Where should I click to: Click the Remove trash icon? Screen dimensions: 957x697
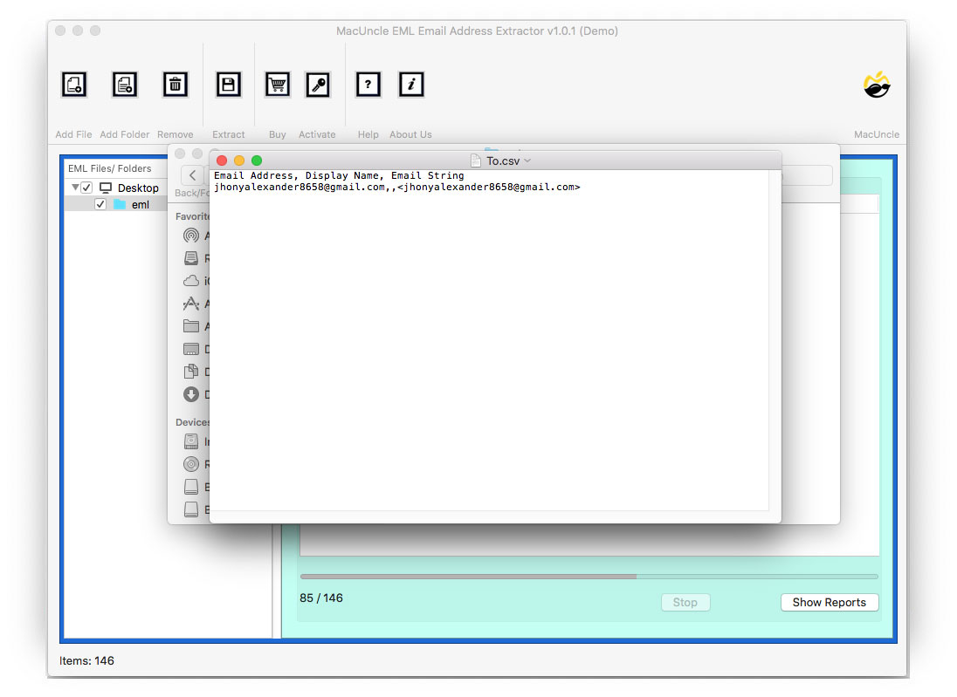176,85
